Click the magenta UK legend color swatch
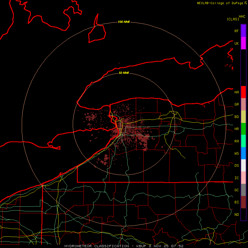The image size is (248, 248). click(243, 43)
